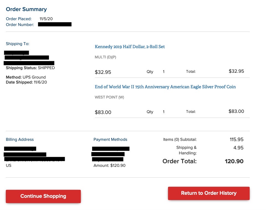
Task: Open the Kennedy 2019 Half Dollar product link
Action: [x=130, y=47]
